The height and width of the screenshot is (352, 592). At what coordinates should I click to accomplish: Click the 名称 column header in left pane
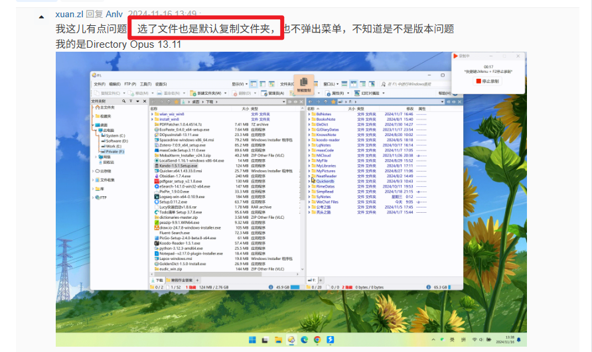(x=154, y=109)
